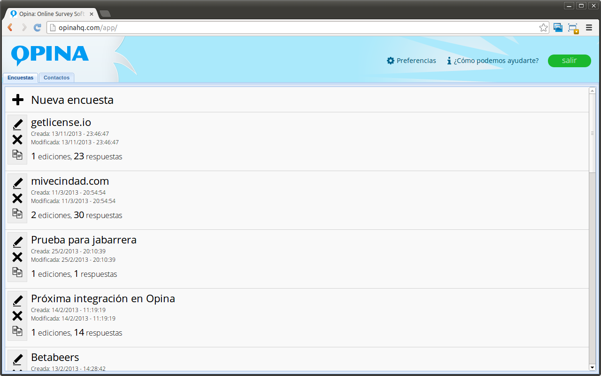Bookmark the page via star icon
Viewport: 601px width, 376px height.
[543, 27]
